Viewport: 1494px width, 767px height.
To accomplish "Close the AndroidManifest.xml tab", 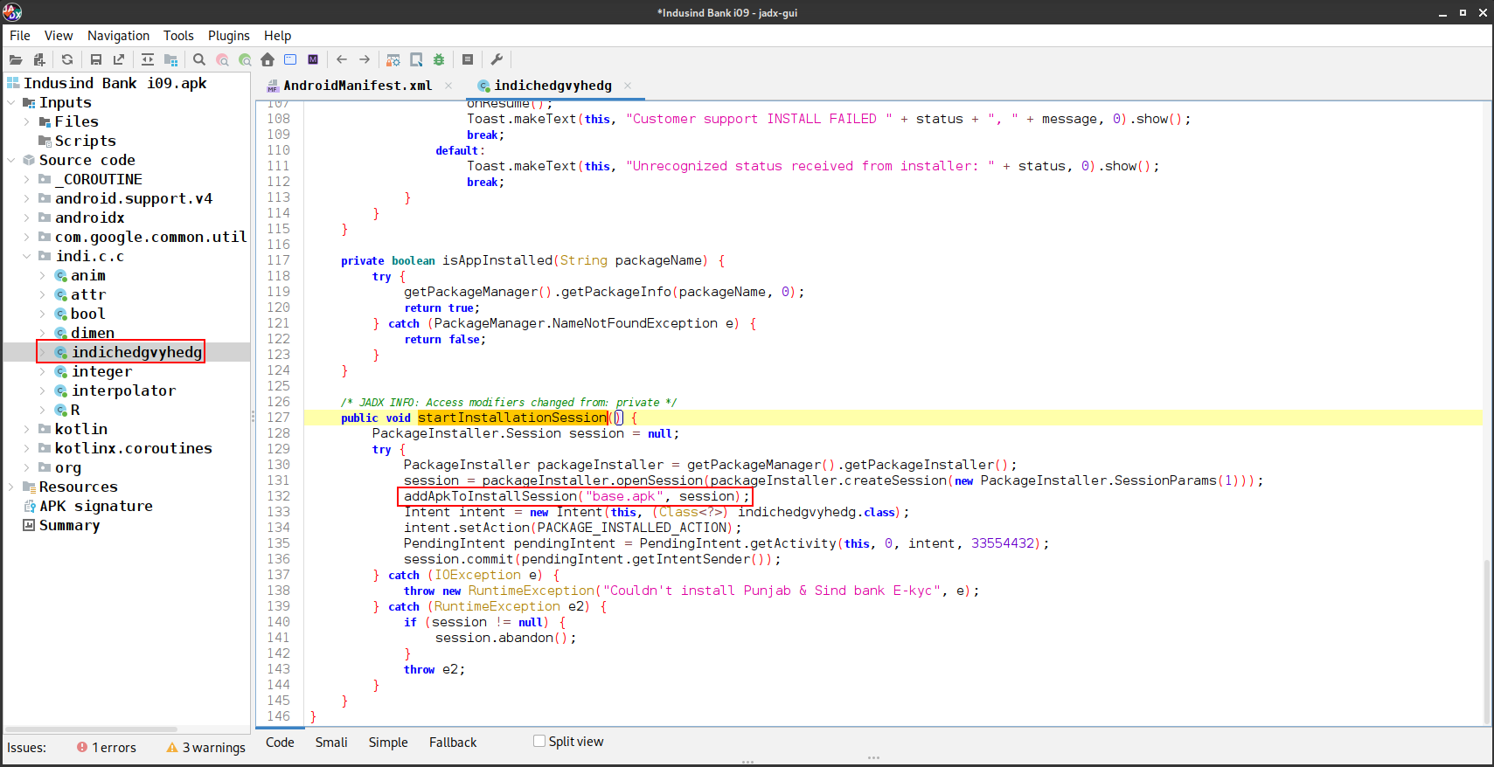I will tap(448, 86).
